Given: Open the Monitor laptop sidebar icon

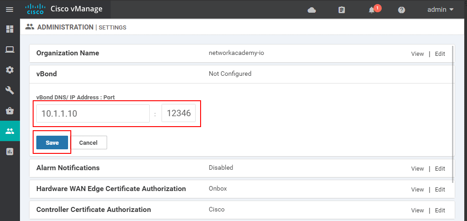Looking at the screenshot, I should [x=10, y=50].
